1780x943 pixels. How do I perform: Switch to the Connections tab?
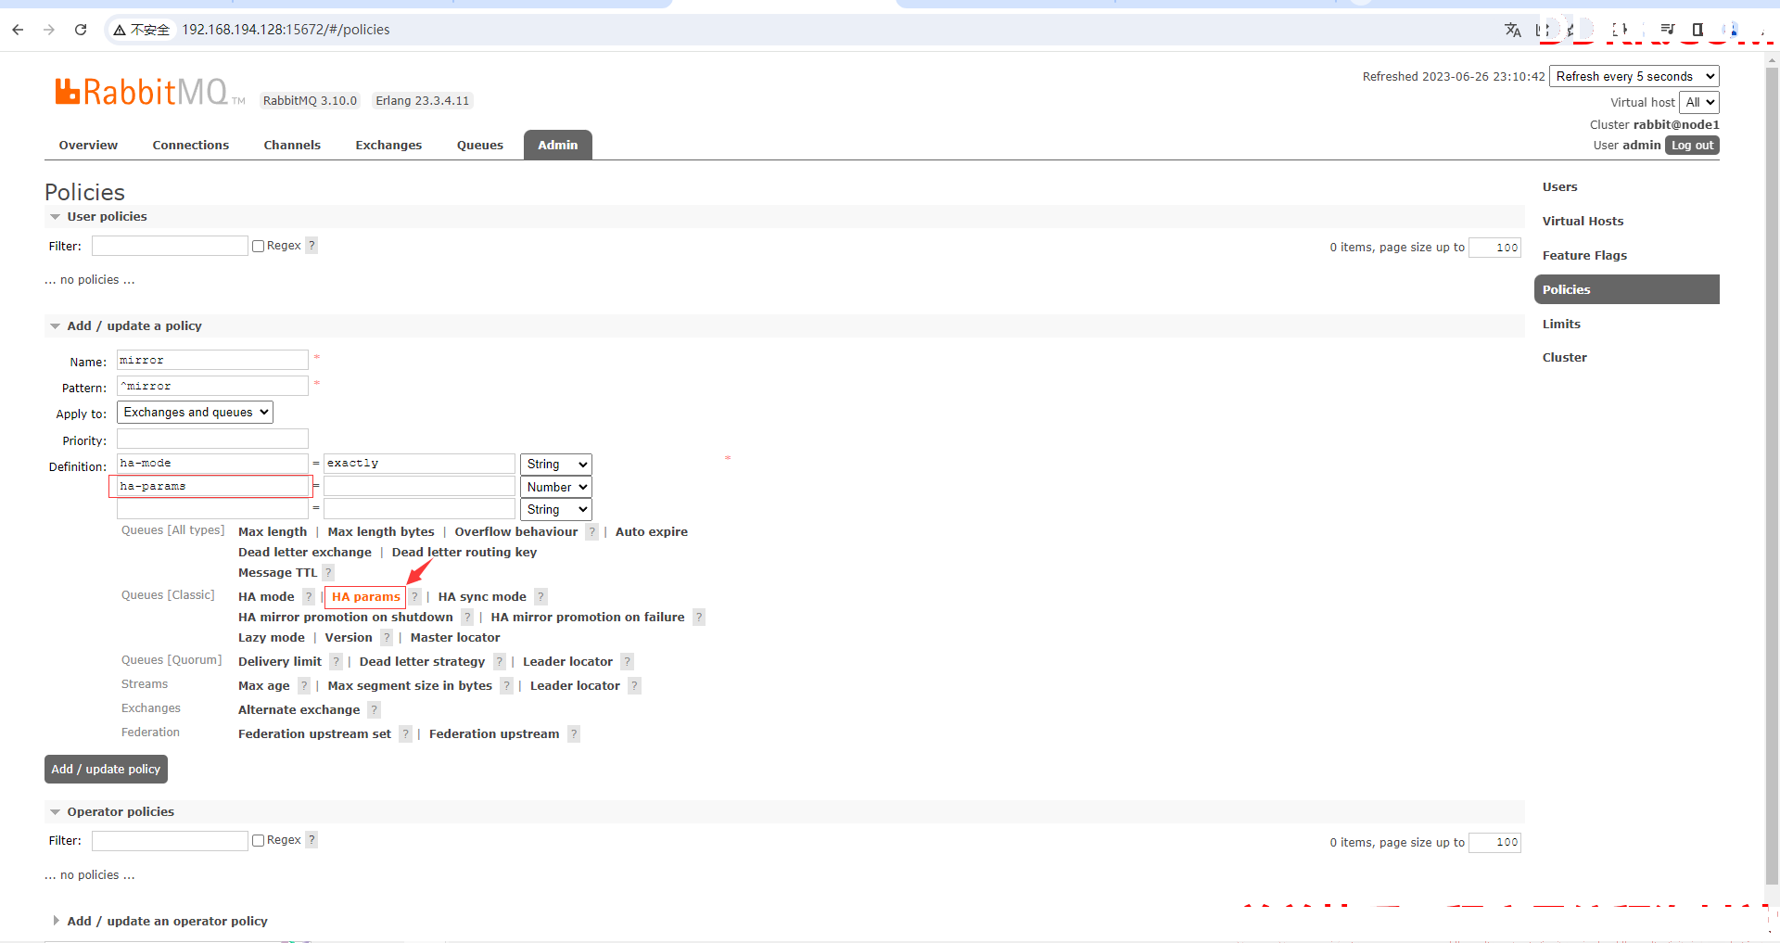(191, 146)
